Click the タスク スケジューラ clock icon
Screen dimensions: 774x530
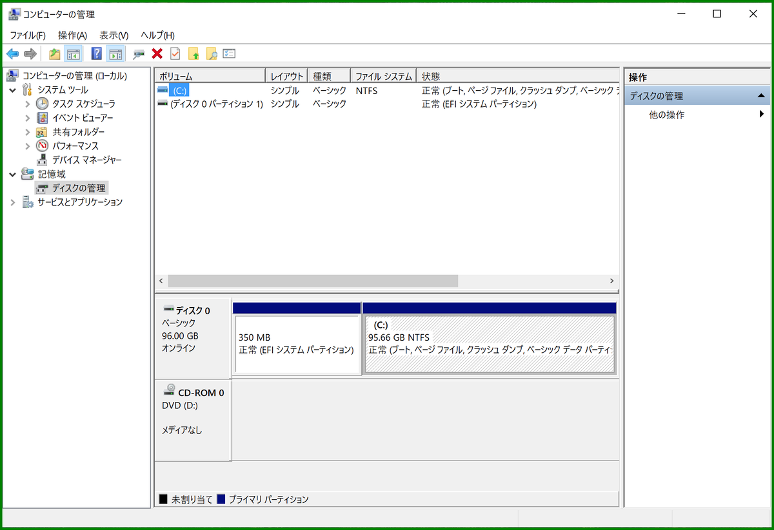42,104
